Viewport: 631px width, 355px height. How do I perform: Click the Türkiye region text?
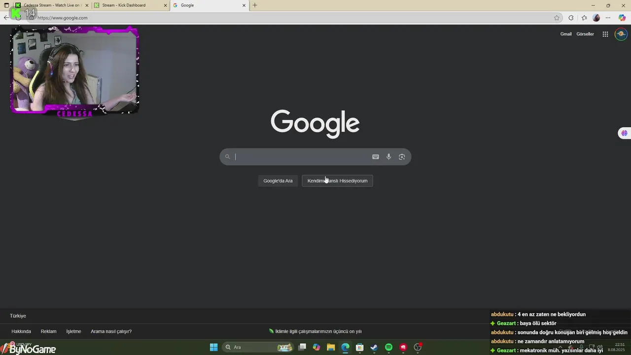click(18, 316)
